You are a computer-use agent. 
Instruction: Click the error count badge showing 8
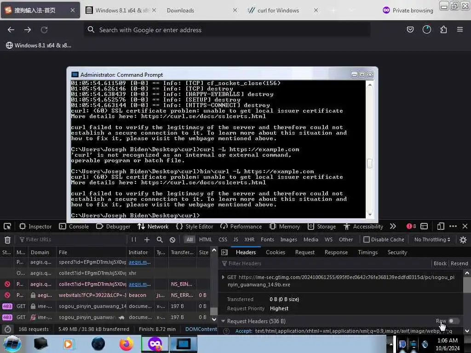411,226
